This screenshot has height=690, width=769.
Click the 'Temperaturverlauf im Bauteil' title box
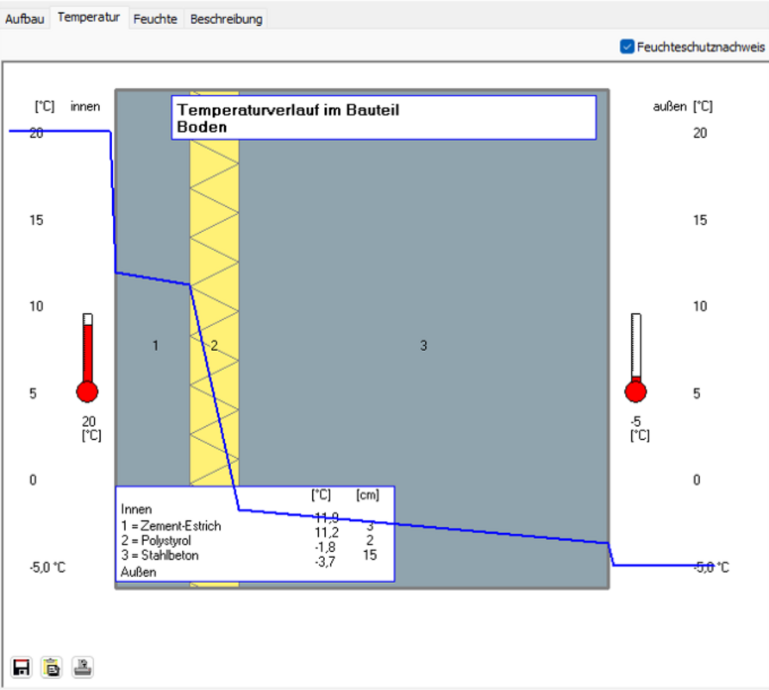pyautogui.click(x=383, y=118)
